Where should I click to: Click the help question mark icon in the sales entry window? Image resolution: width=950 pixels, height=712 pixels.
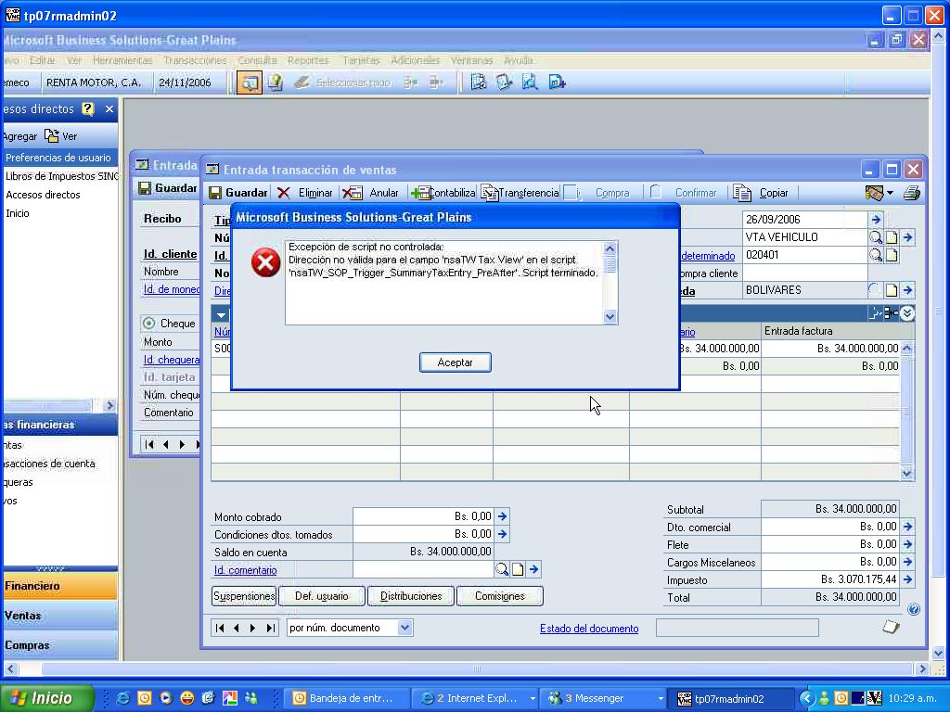pyautogui.click(x=914, y=609)
